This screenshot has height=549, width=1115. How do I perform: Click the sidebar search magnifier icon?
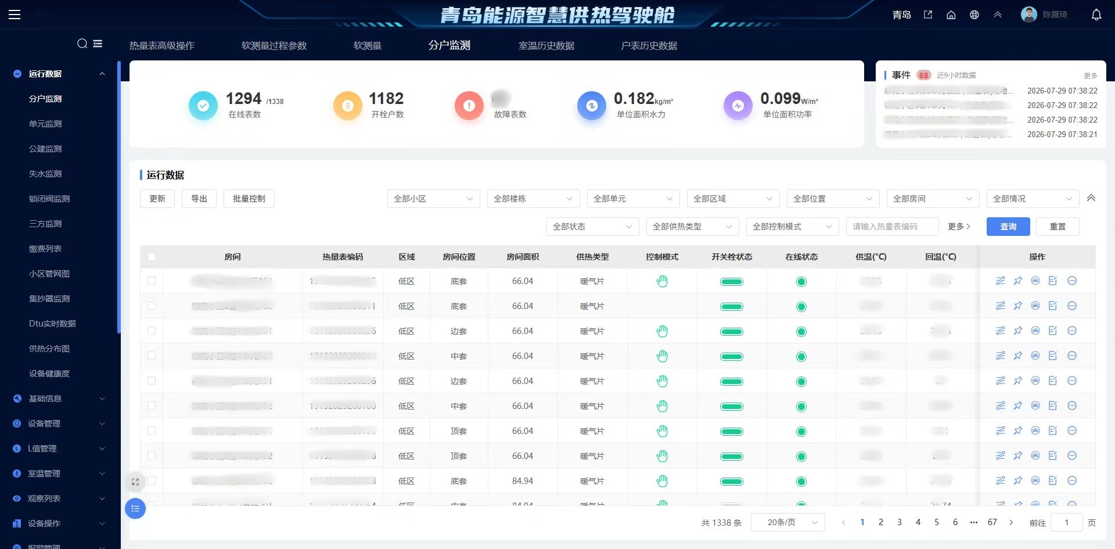[x=82, y=44]
